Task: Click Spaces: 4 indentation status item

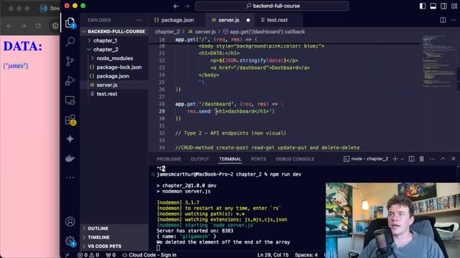Action: (306, 255)
